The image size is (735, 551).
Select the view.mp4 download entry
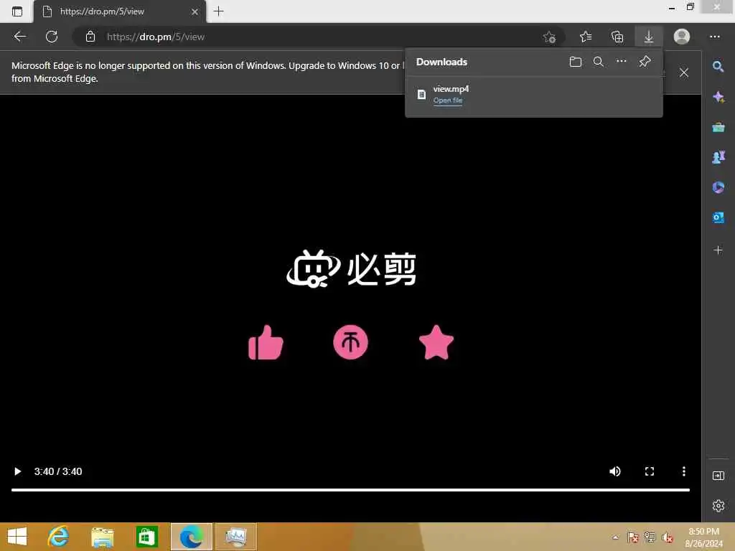[x=534, y=94]
